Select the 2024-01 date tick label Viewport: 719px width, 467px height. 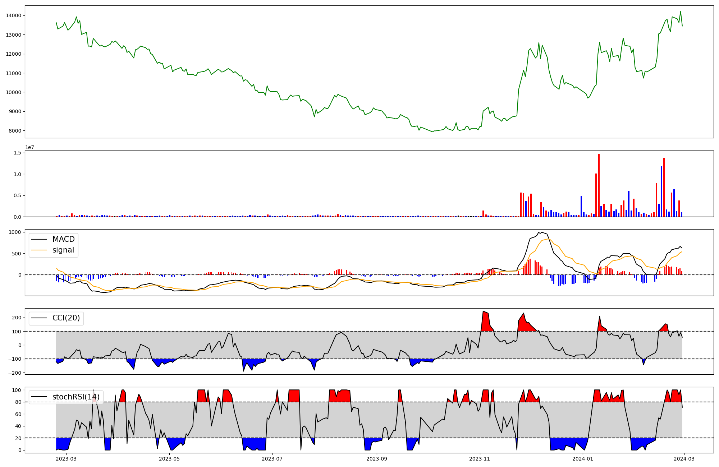click(x=582, y=459)
